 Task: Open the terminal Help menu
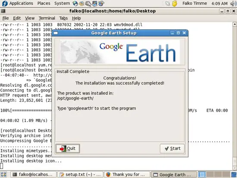pos(76,18)
